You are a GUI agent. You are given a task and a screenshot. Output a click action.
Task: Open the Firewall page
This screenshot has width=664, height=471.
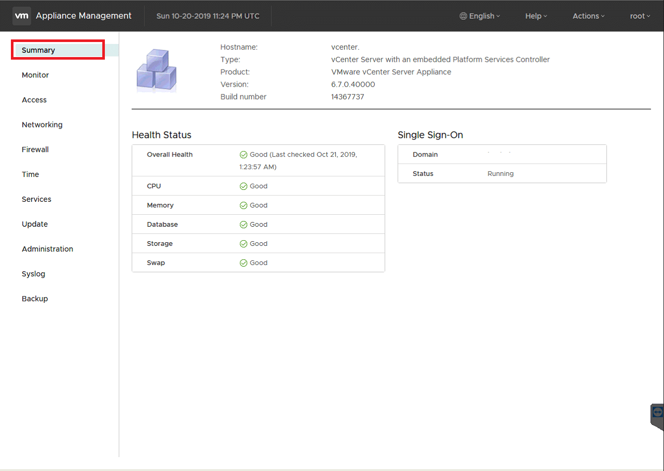35,150
